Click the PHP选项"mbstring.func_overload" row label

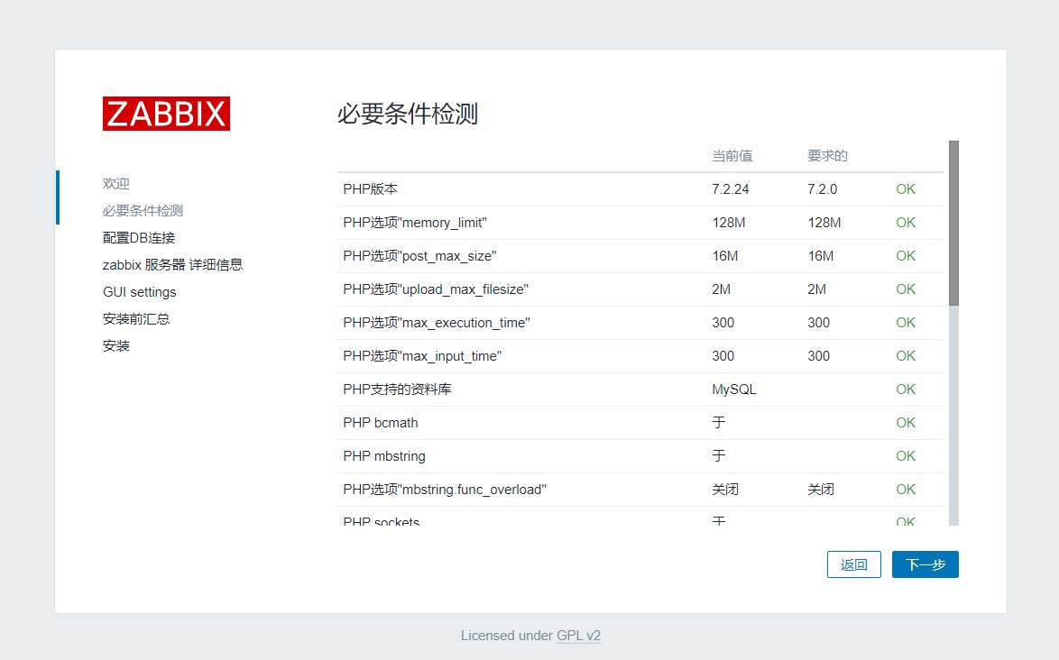click(445, 490)
